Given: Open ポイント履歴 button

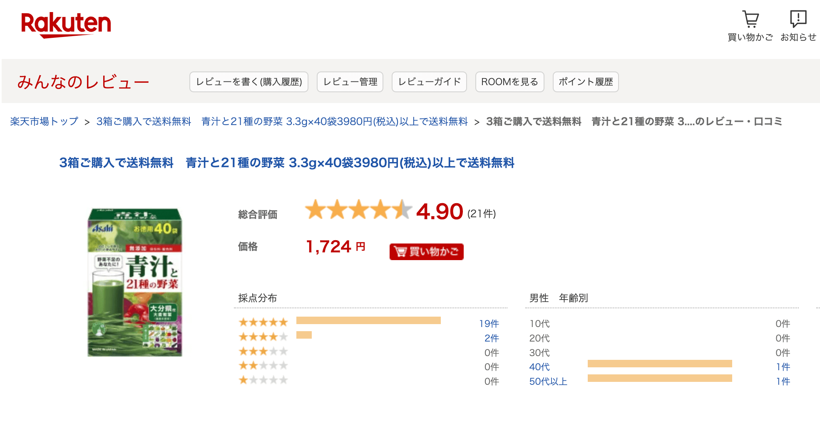Looking at the screenshot, I should [x=586, y=82].
